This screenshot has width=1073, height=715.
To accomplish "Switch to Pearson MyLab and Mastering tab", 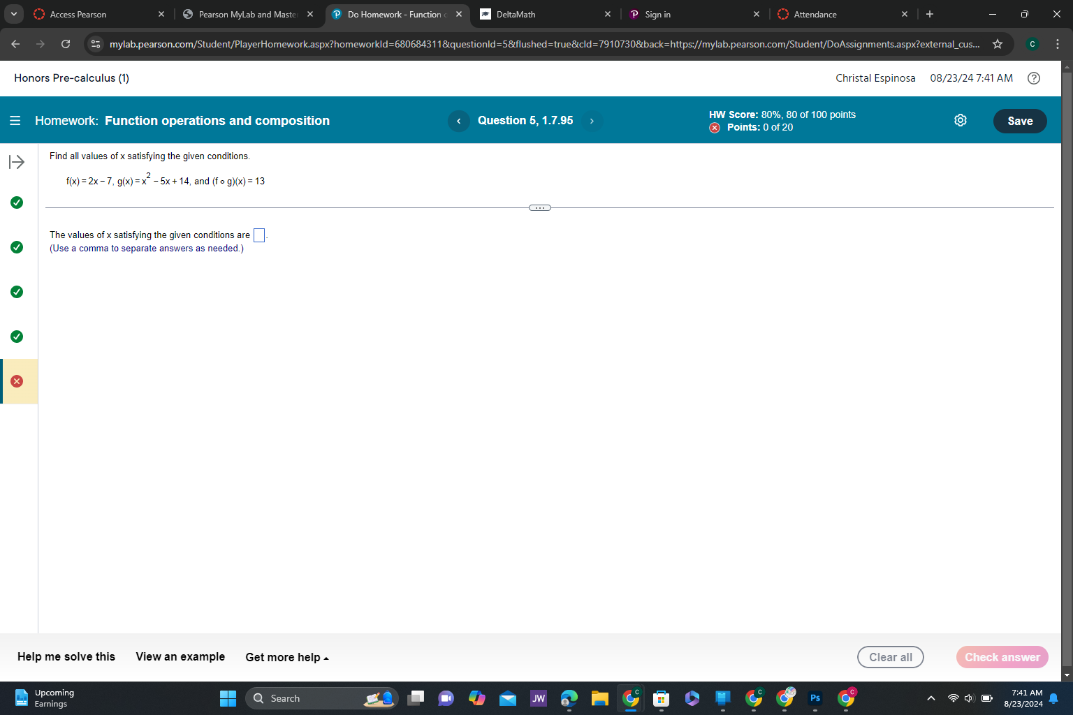I will (x=247, y=14).
